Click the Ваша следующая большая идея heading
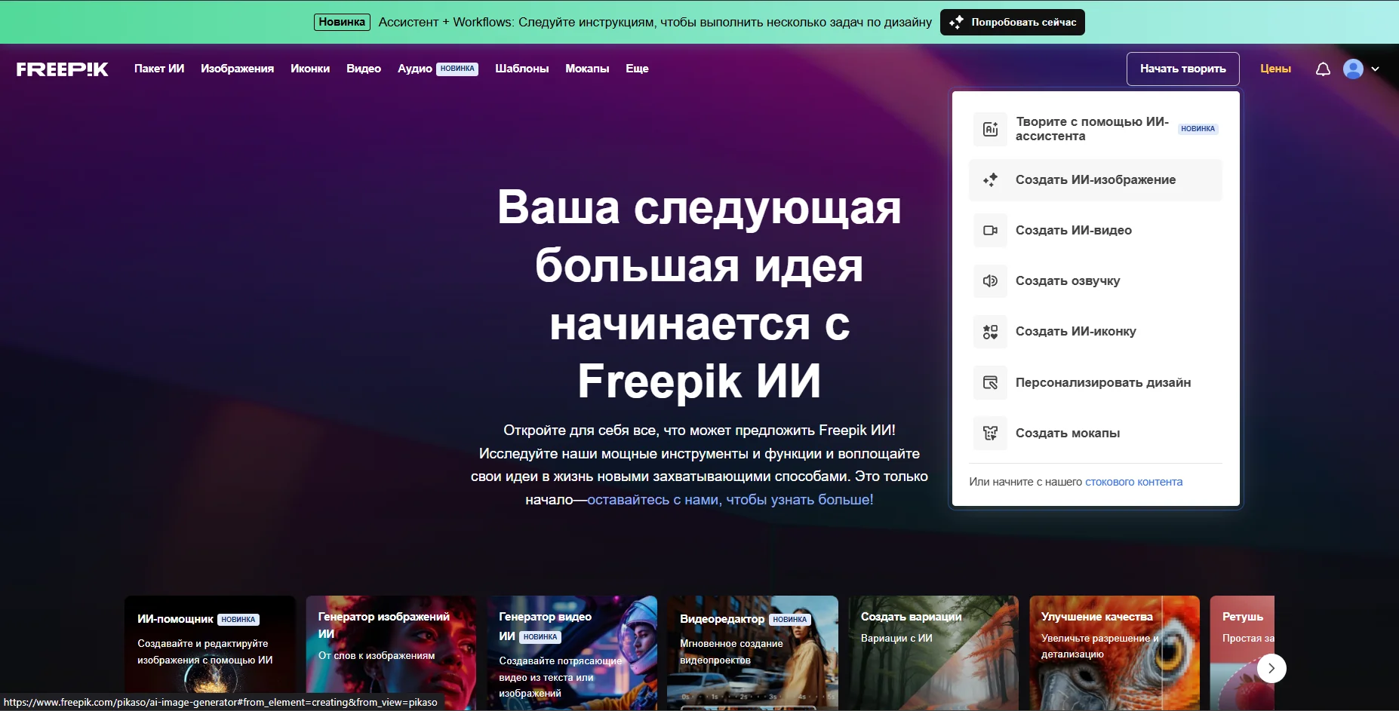 coord(699,294)
